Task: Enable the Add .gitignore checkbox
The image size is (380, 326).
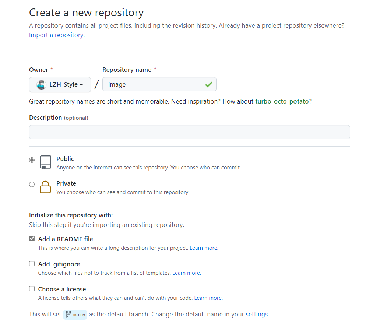Action: (x=32, y=264)
